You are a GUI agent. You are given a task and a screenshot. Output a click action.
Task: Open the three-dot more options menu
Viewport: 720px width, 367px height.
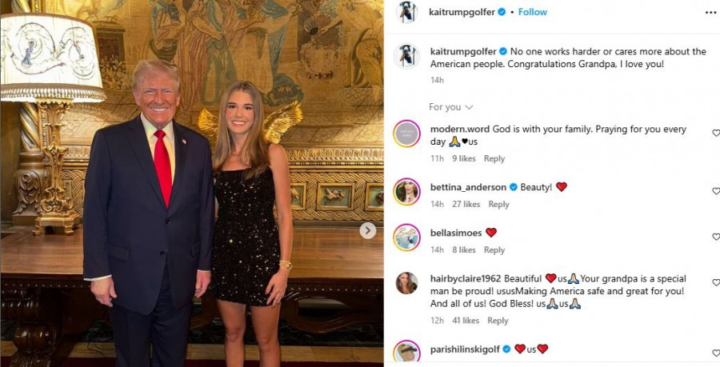710,13
